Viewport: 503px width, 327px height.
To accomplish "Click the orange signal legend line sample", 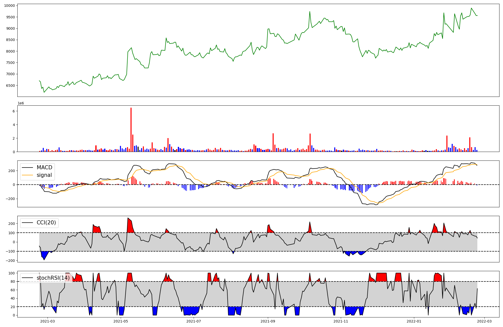I will click(27, 175).
